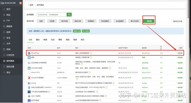
Task: Switch to the 其它 tab
Action: [x=83, y=40]
